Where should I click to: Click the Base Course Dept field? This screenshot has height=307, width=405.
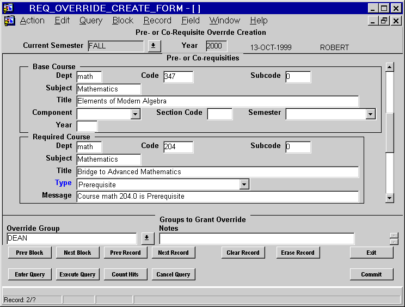pos(89,77)
